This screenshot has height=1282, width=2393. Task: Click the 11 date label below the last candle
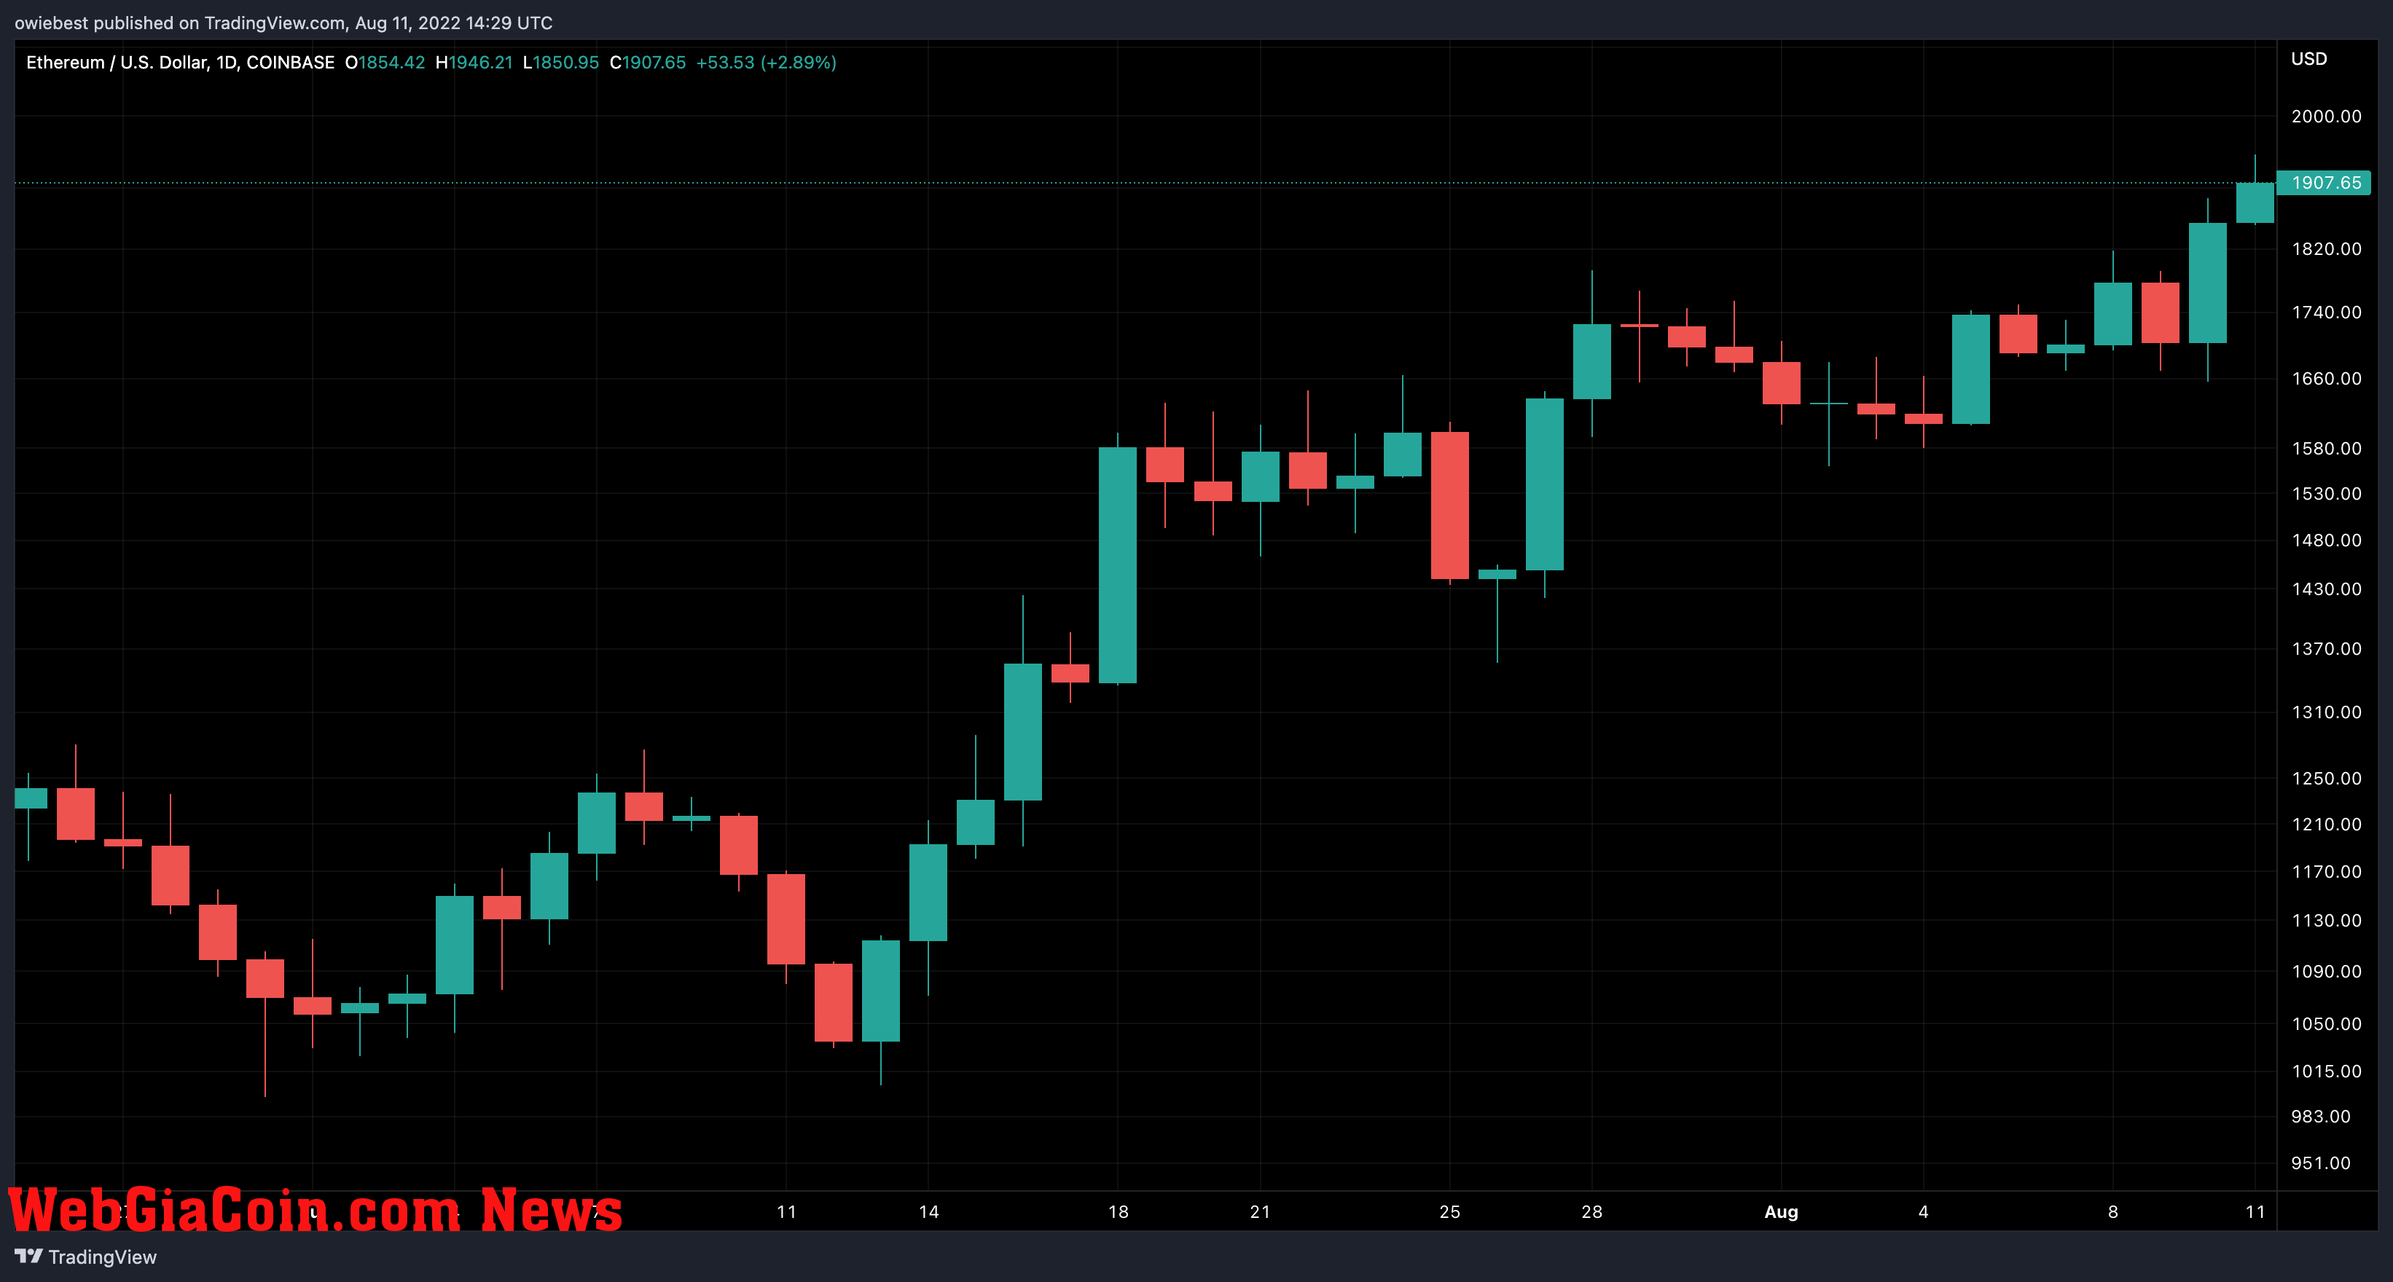(2255, 1211)
